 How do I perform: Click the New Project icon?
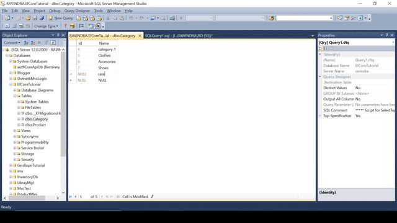pyautogui.click(x=7, y=18)
